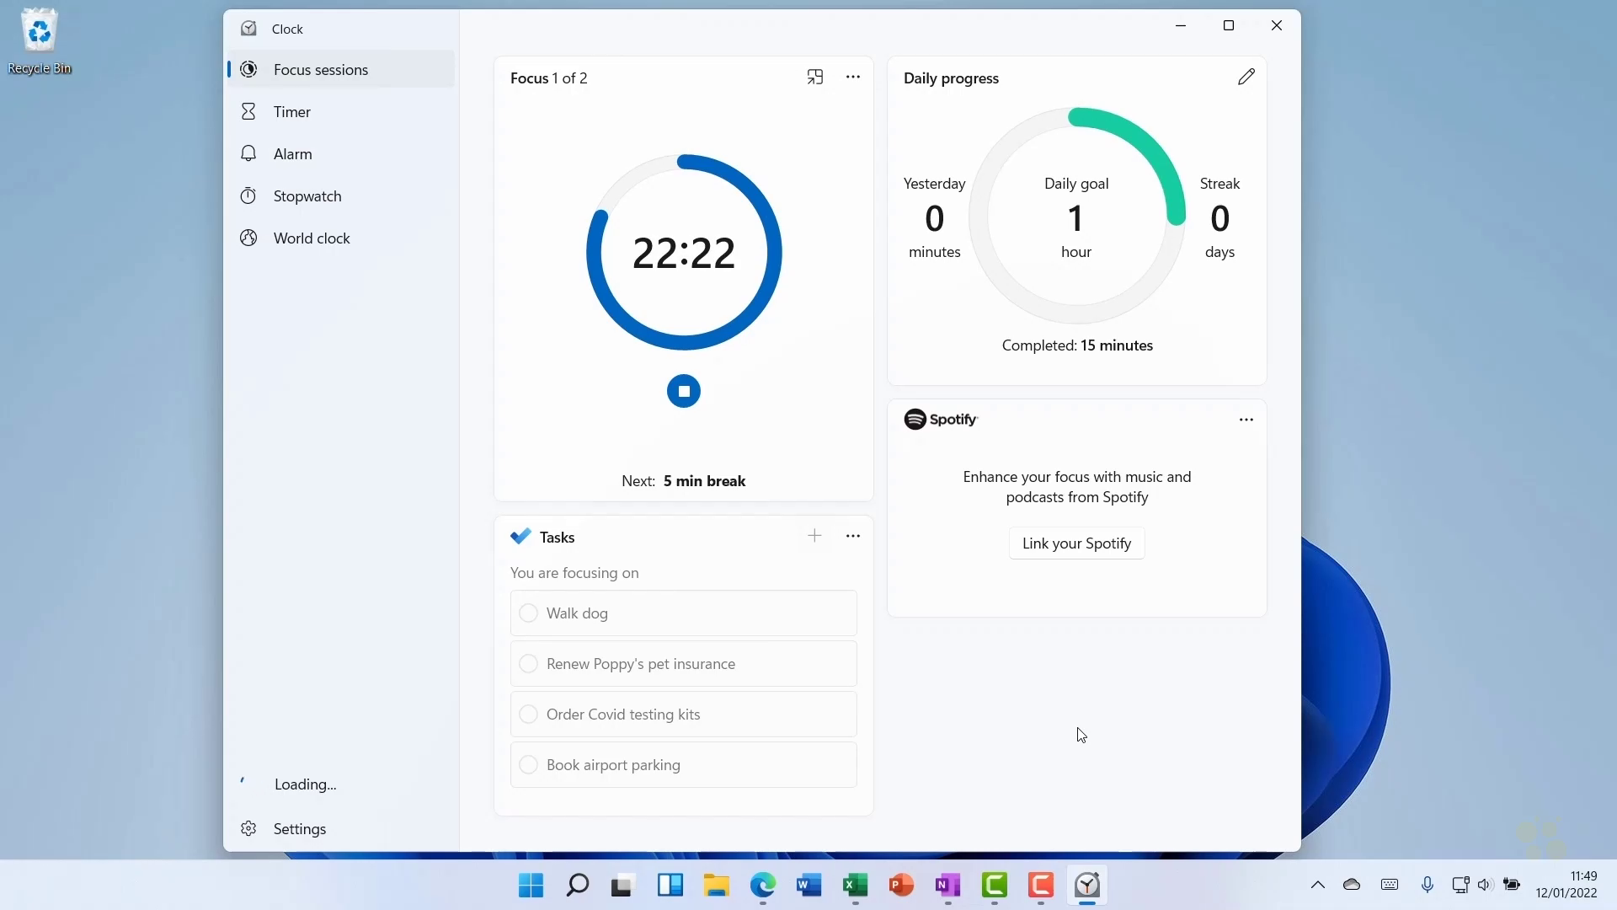Open Clock Settings
Viewport: 1617px width, 910px height.
tap(341, 829)
